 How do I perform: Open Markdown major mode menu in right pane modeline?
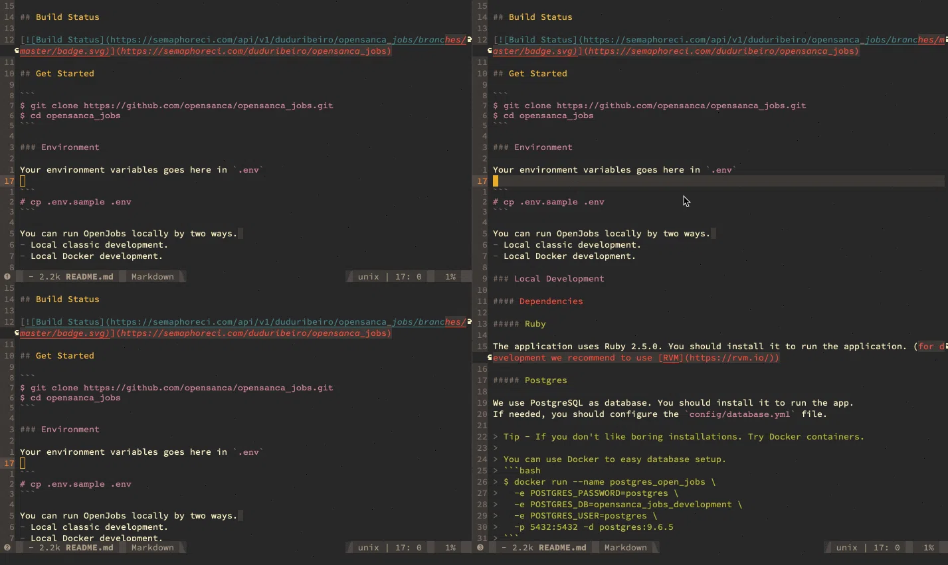point(626,548)
